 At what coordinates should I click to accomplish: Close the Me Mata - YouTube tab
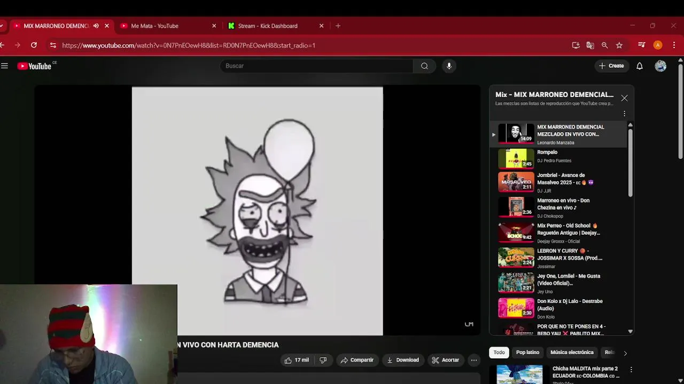pyautogui.click(x=214, y=26)
